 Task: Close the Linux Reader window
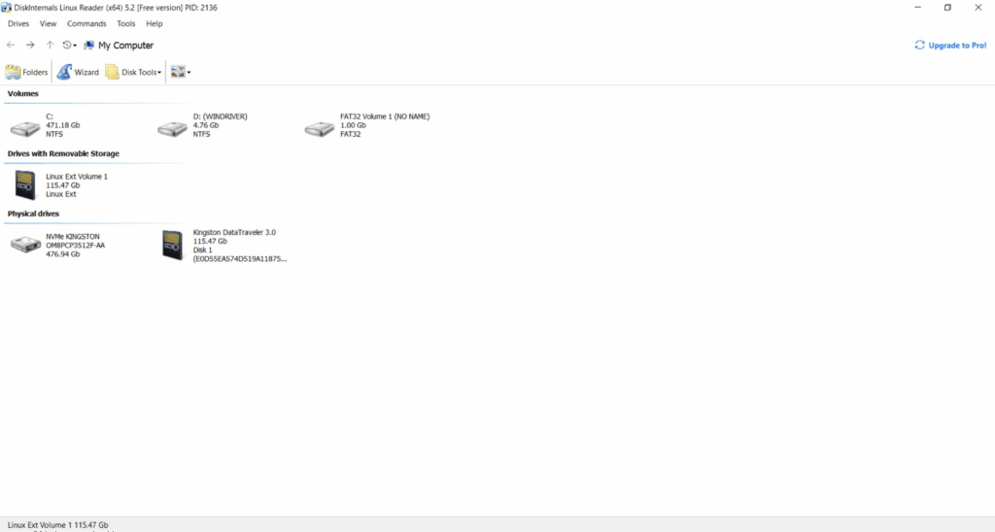click(x=978, y=8)
